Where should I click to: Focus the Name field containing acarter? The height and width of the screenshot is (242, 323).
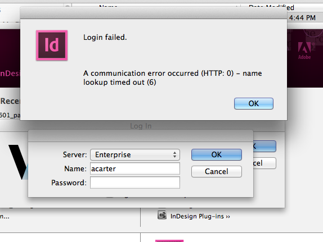click(x=135, y=168)
